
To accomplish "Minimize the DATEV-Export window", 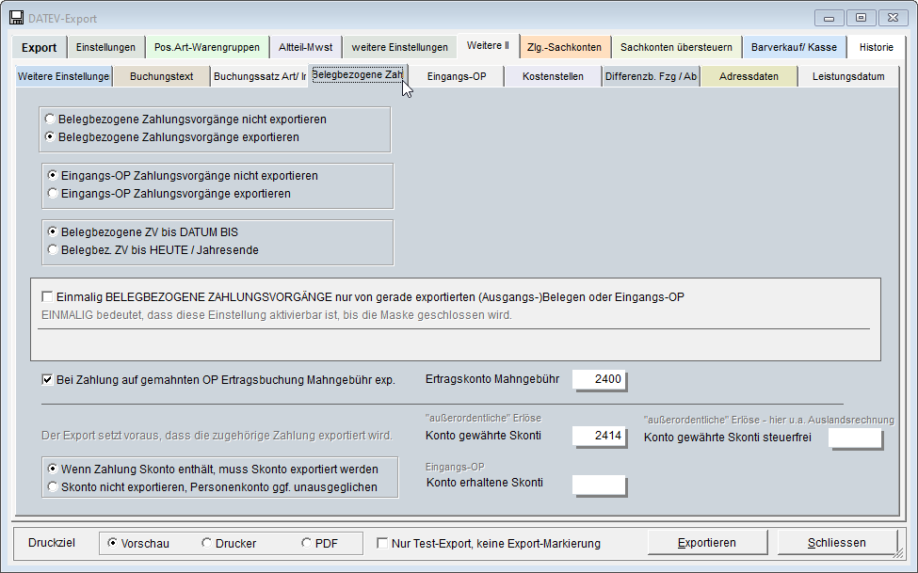I will [829, 18].
